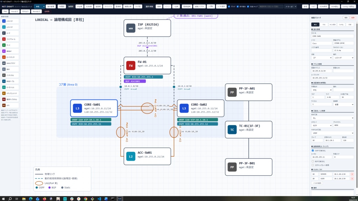The height and width of the screenshot is (201, 358).
Task: Click the WAN icon on ISP node
Action: point(131,28)
